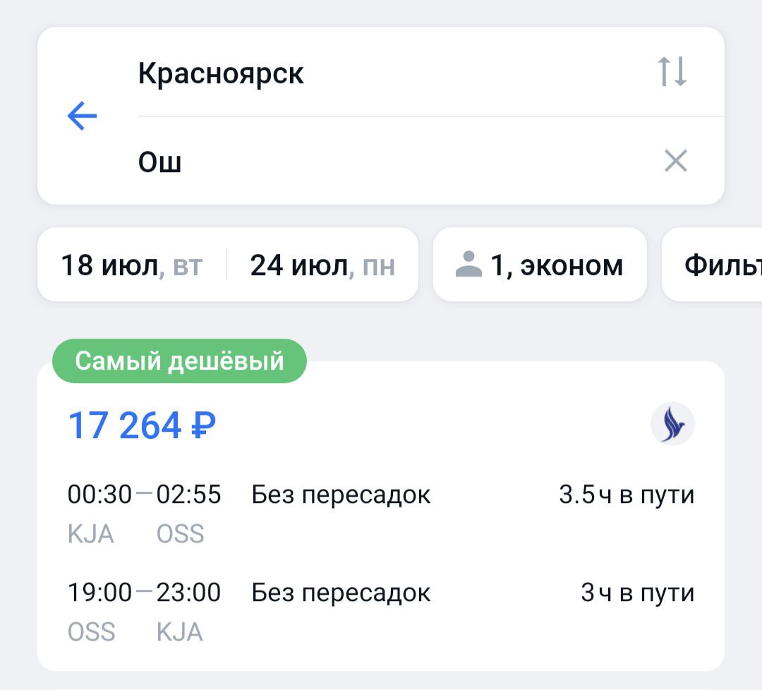Tap the airline logo icon

tap(672, 424)
